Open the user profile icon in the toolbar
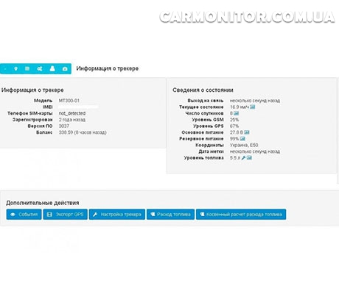 pyautogui.click(x=52, y=68)
